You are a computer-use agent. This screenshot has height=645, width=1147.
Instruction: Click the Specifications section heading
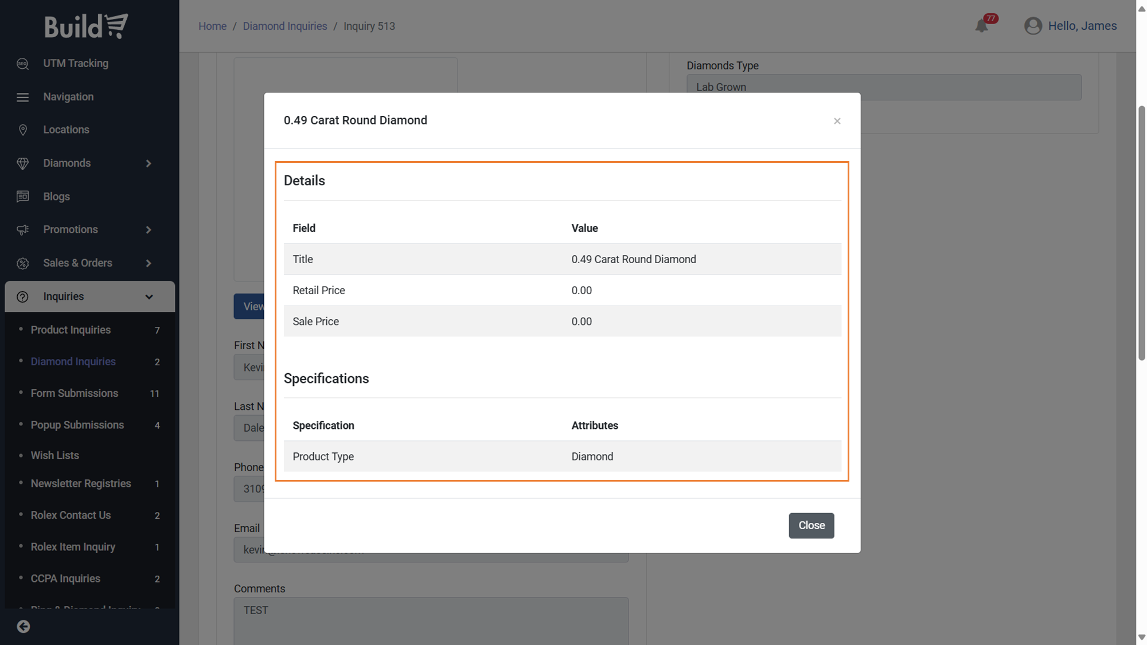tap(326, 378)
